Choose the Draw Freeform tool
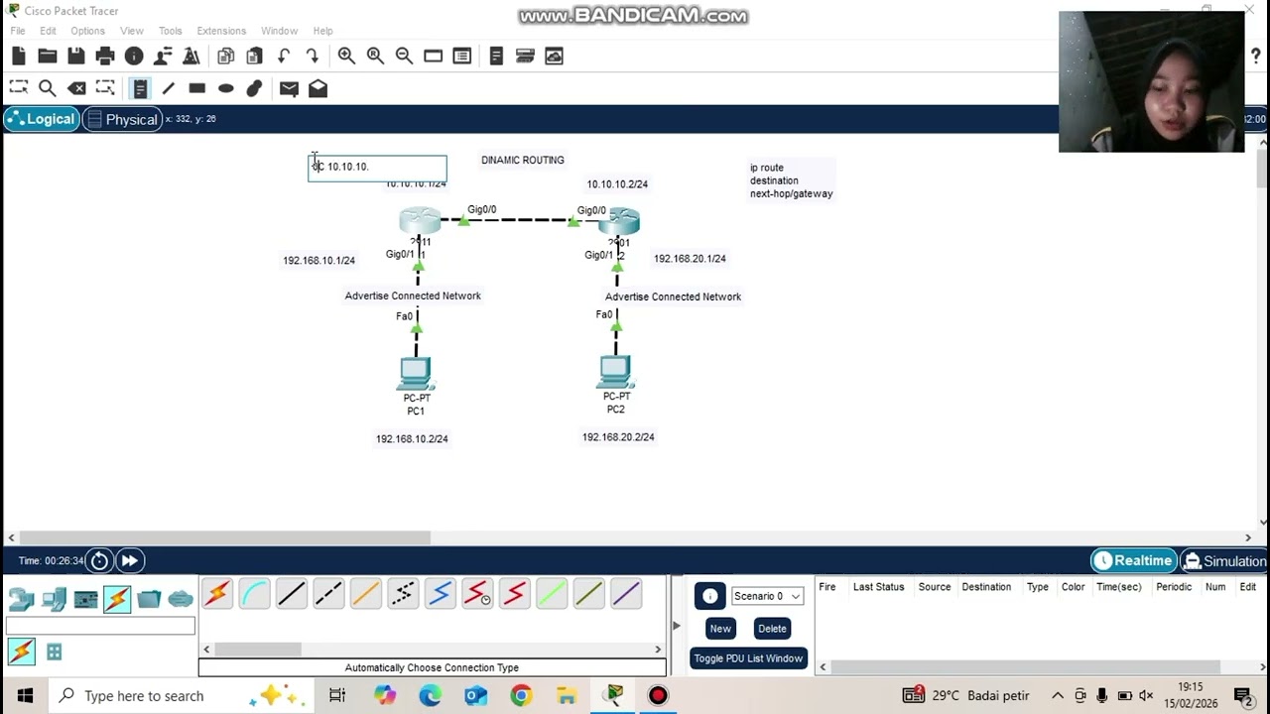 pyautogui.click(x=254, y=88)
